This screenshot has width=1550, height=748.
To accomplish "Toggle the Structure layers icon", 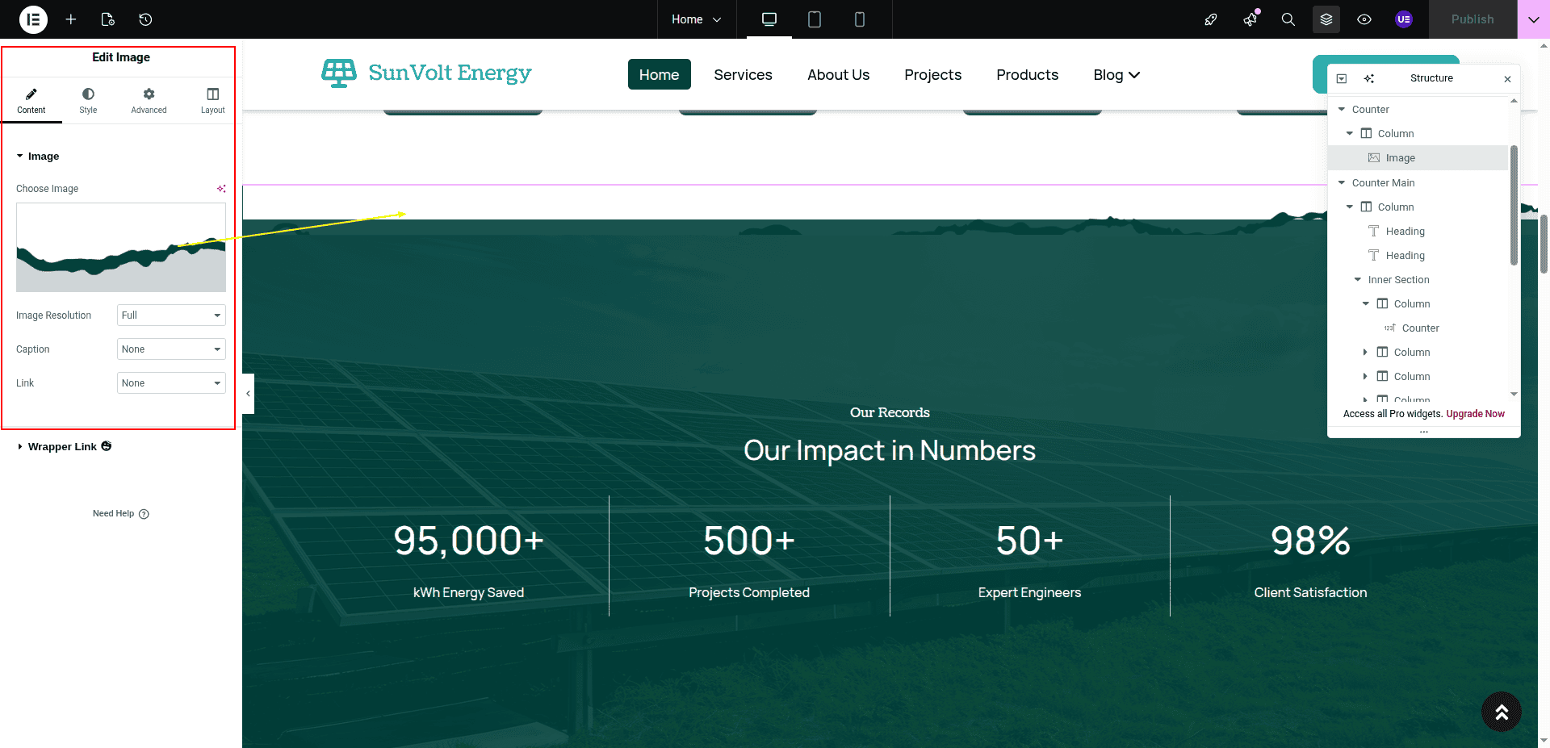I will [x=1326, y=19].
